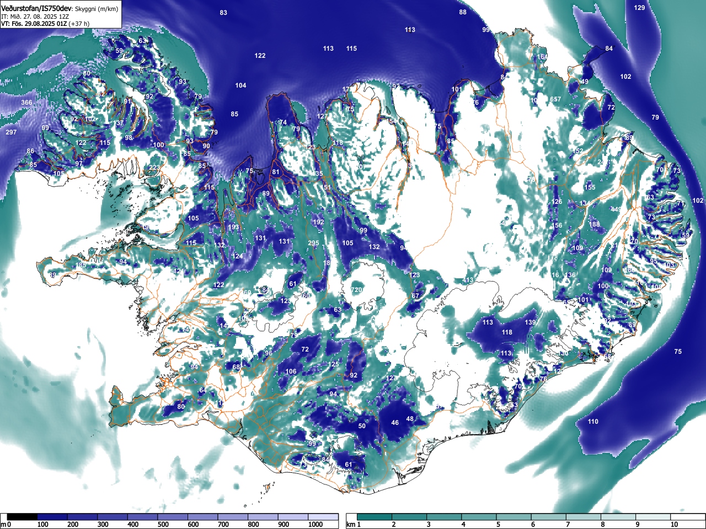
Task: Click the visibility value 48 in the south
Action: coord(410,419)
